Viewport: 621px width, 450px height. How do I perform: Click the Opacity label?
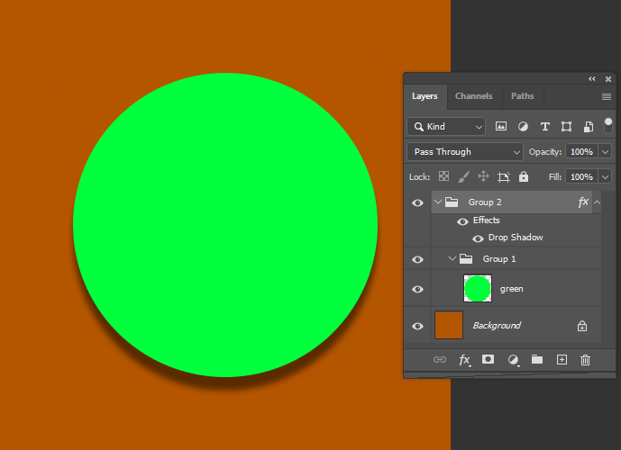(x=545, y=152)
